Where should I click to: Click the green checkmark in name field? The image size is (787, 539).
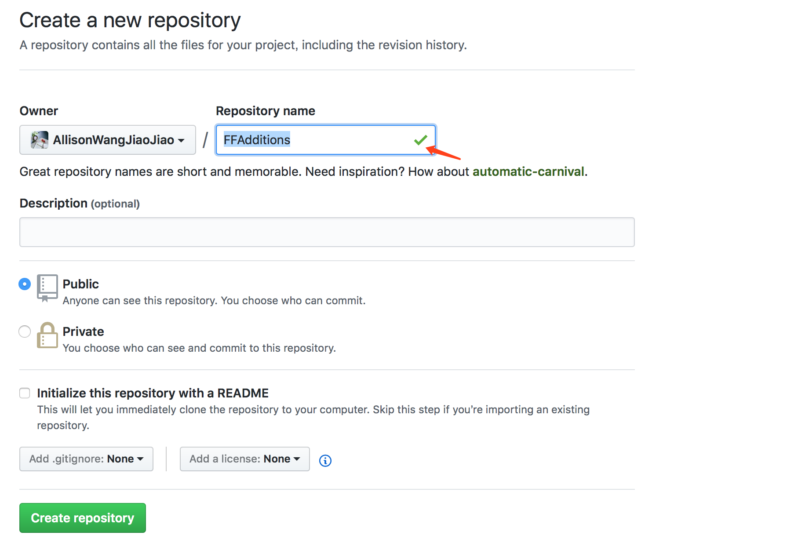coord(421,140)
